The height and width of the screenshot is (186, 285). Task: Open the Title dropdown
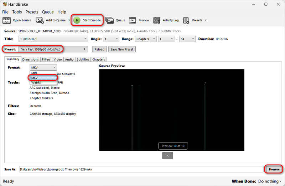pos(53,39)
